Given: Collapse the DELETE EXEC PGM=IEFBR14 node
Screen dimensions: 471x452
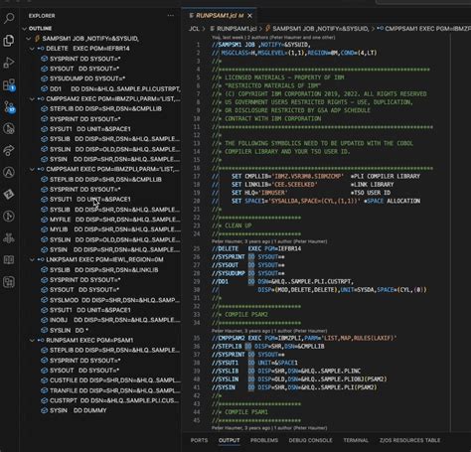Looking at the screenshot, I should click(32, 49).
